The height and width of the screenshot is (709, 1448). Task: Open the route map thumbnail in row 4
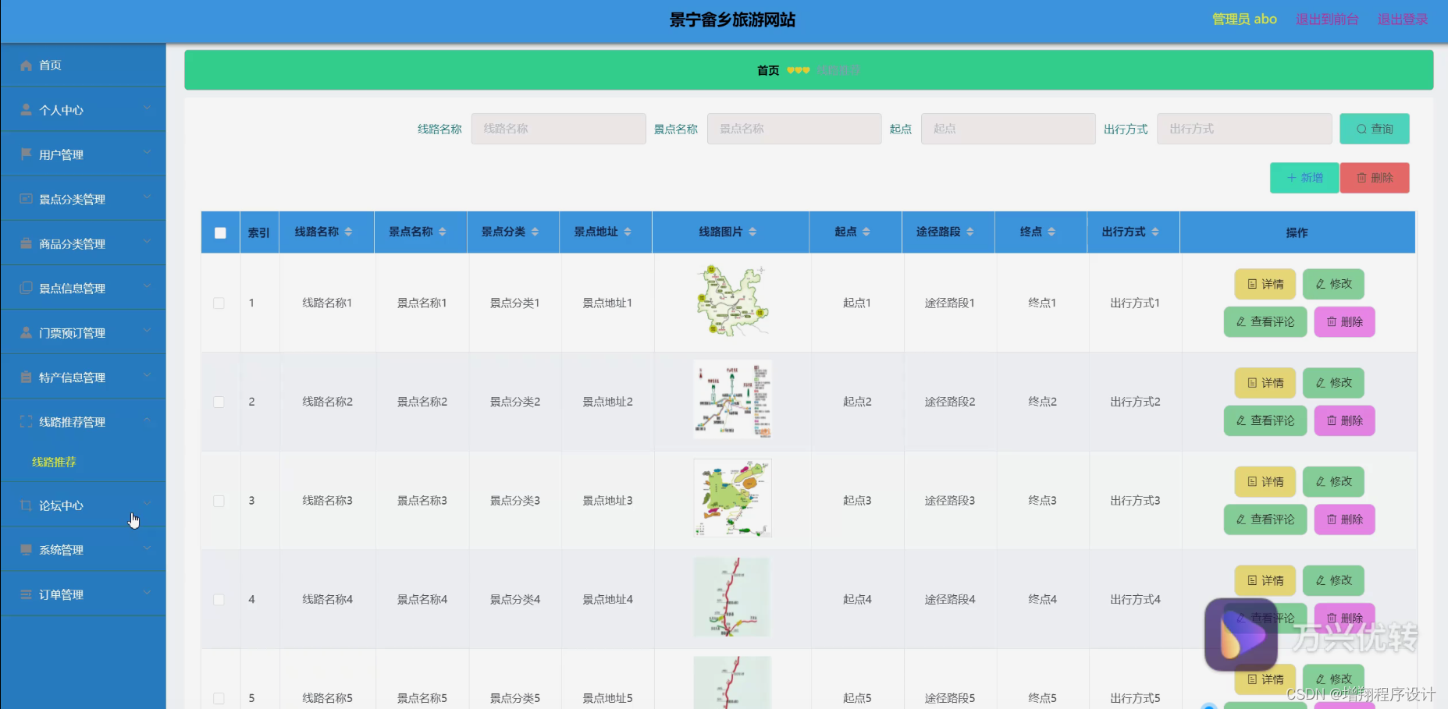[732, 597]
